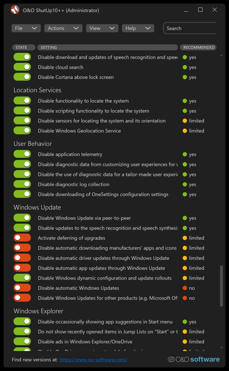Image resolution: width=229 pixels, height=371 pixels.
Task: Click the vertical scrollbar thumb
Action: click(221, 286)
